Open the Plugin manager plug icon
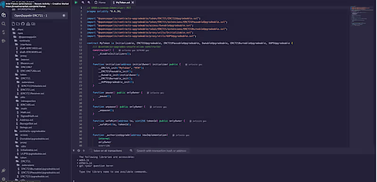The height and width of the screenshot is (182, 377). (x=4, y=171)
